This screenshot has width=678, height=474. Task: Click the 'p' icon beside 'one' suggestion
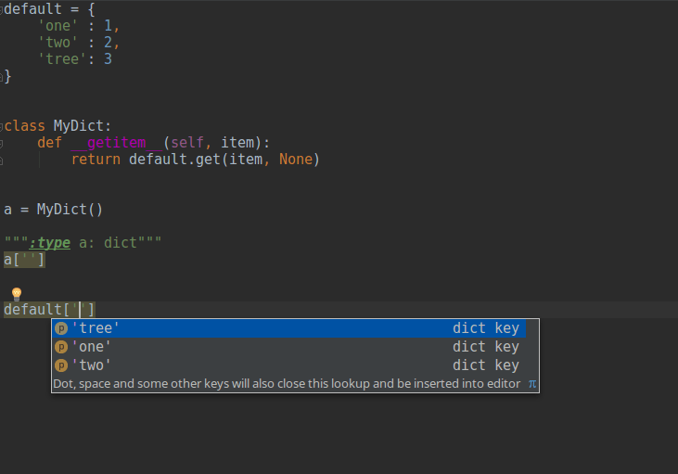(x=61, y=347)
